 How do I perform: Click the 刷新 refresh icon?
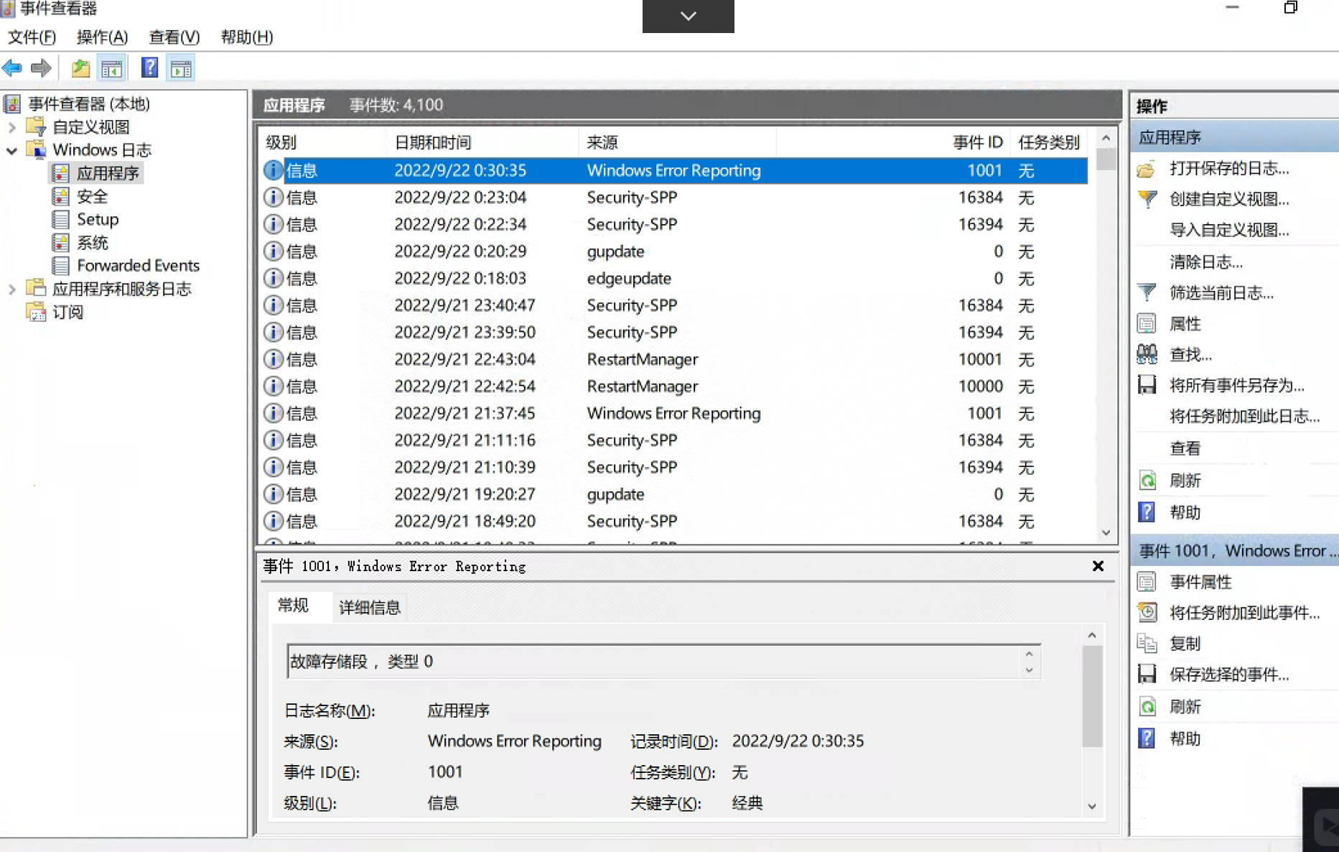[x=1147, y=480]
